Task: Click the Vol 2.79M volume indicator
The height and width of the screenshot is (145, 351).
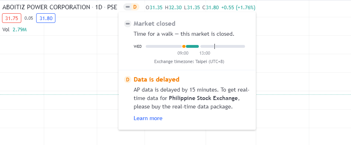Action: coord(14,30)
